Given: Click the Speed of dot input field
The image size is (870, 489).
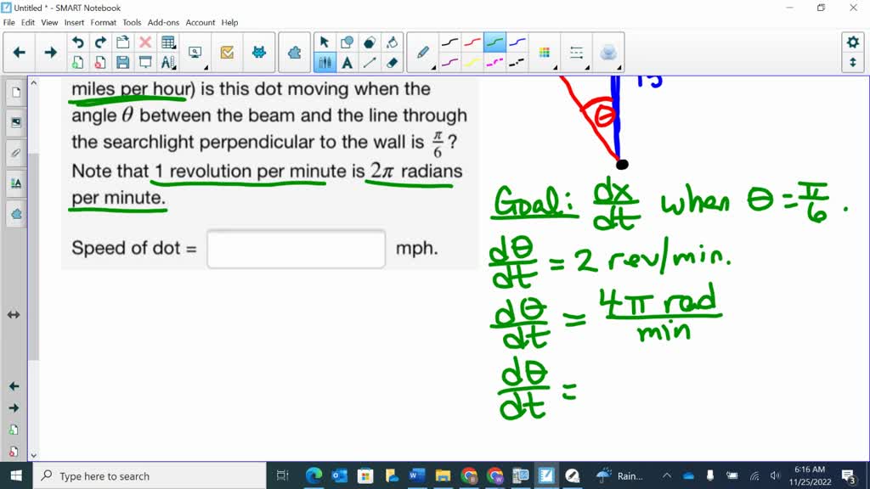Looking at the screenshot, I should (296, 248).
